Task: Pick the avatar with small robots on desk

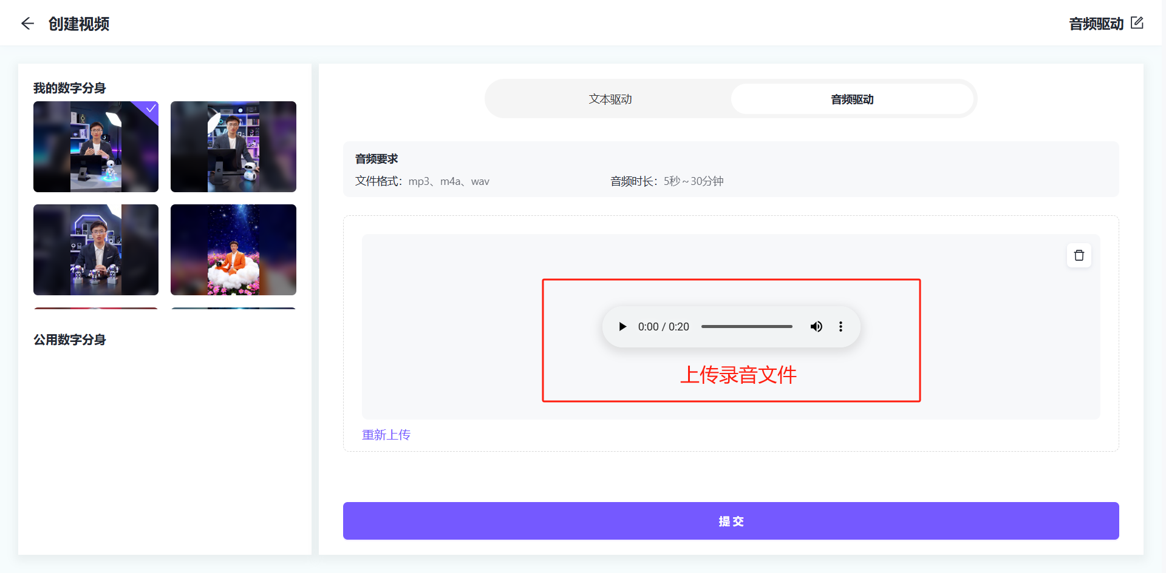Action: (x=96, y=250)
